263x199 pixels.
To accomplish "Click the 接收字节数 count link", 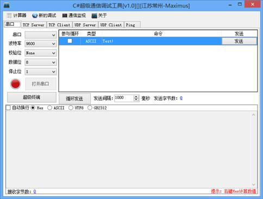I will tap(35, 191).
